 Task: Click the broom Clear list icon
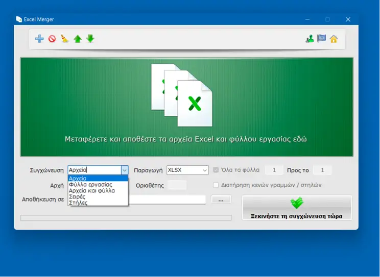[x=65, y=39]
